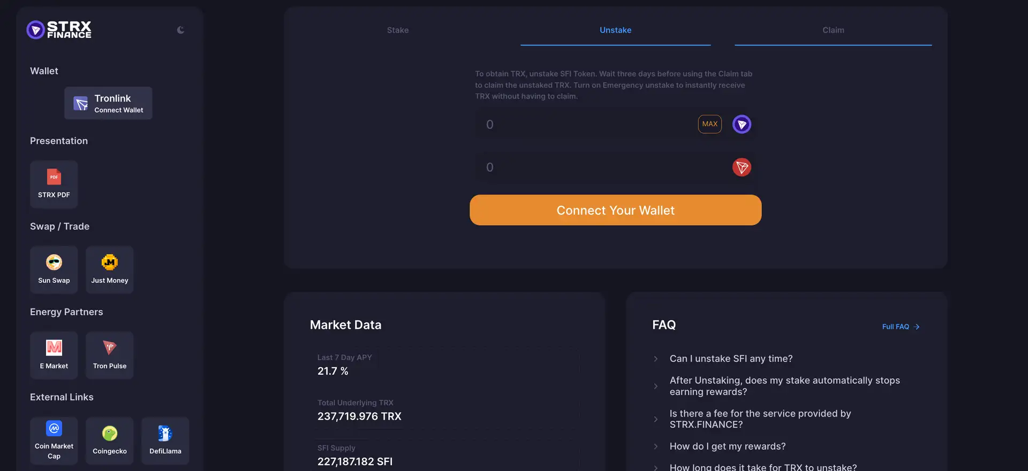The width and height of the screenshot is (1028, 471).
Task: Connect Tronlink wallet in sidebar
Action: click(109, 103)
